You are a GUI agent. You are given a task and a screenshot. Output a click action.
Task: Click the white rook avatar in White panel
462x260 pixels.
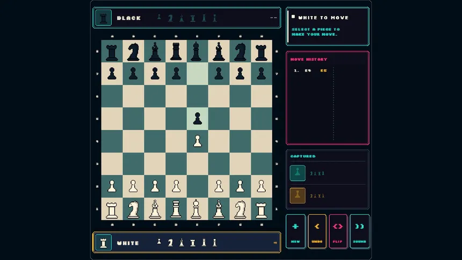pos(104,243)
